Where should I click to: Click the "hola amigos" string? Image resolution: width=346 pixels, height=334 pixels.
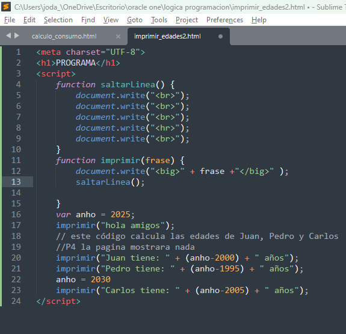click(133, 226)
